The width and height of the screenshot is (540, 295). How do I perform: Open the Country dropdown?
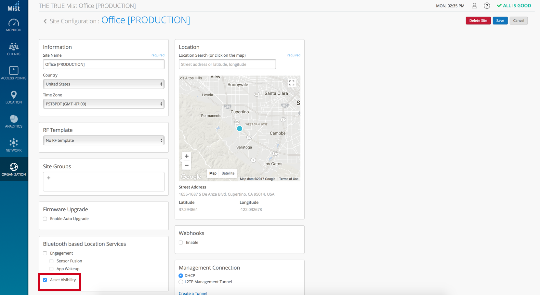(x=103, y=84)
